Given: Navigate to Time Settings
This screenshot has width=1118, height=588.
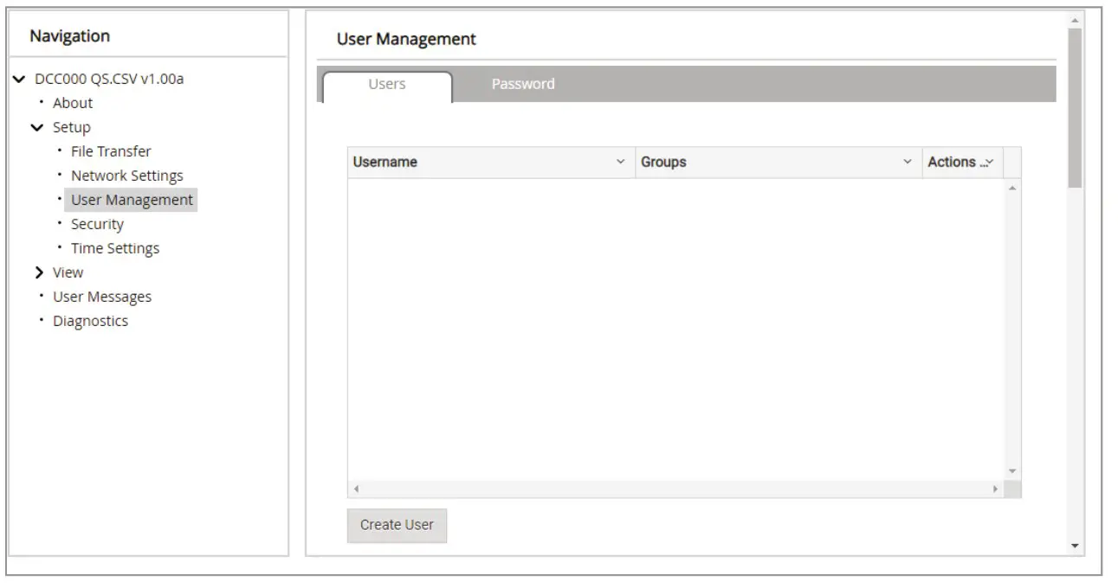Looking at the screenshot, I should 117,247.
